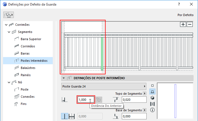Close the Definições por Defeito dialog
The height and width of the screenshot is (121, 198).
[x=191, y=4]
